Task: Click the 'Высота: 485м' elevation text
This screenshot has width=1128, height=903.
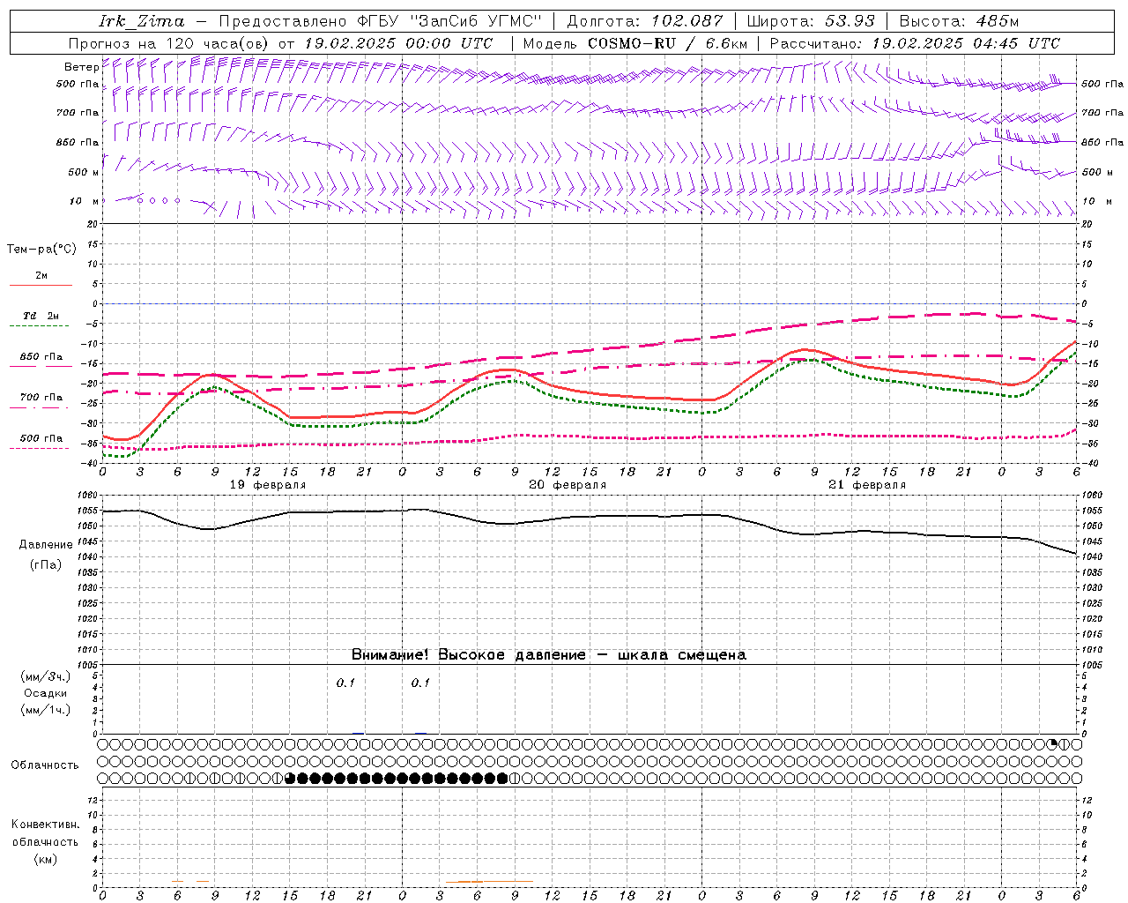Action: point(959,21)
